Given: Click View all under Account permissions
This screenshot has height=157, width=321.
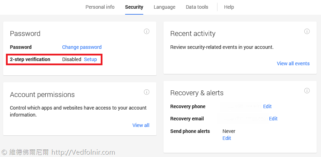Looking at the screenshot, I should [x=141, y=125].
